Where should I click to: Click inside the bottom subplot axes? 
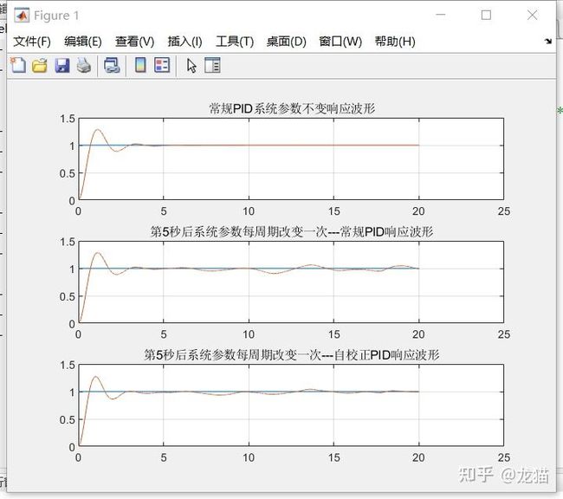(x=291, y=405)
